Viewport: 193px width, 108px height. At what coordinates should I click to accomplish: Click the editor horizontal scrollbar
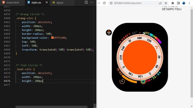[51, 107]
